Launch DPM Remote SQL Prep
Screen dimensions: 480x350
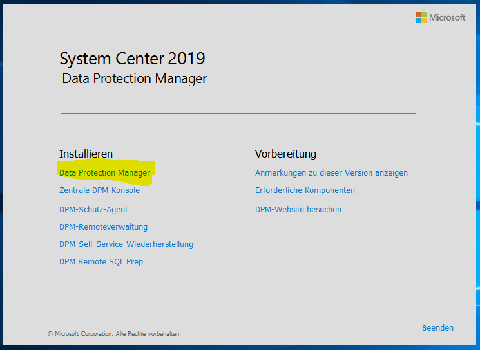[x=101, y=262]
